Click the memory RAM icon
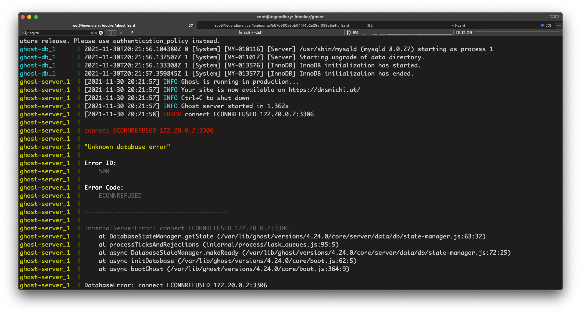 (458, 33)
